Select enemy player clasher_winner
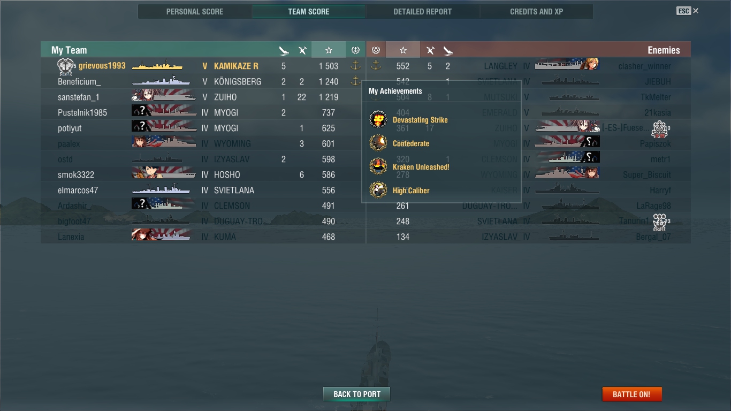 point(644,66)
